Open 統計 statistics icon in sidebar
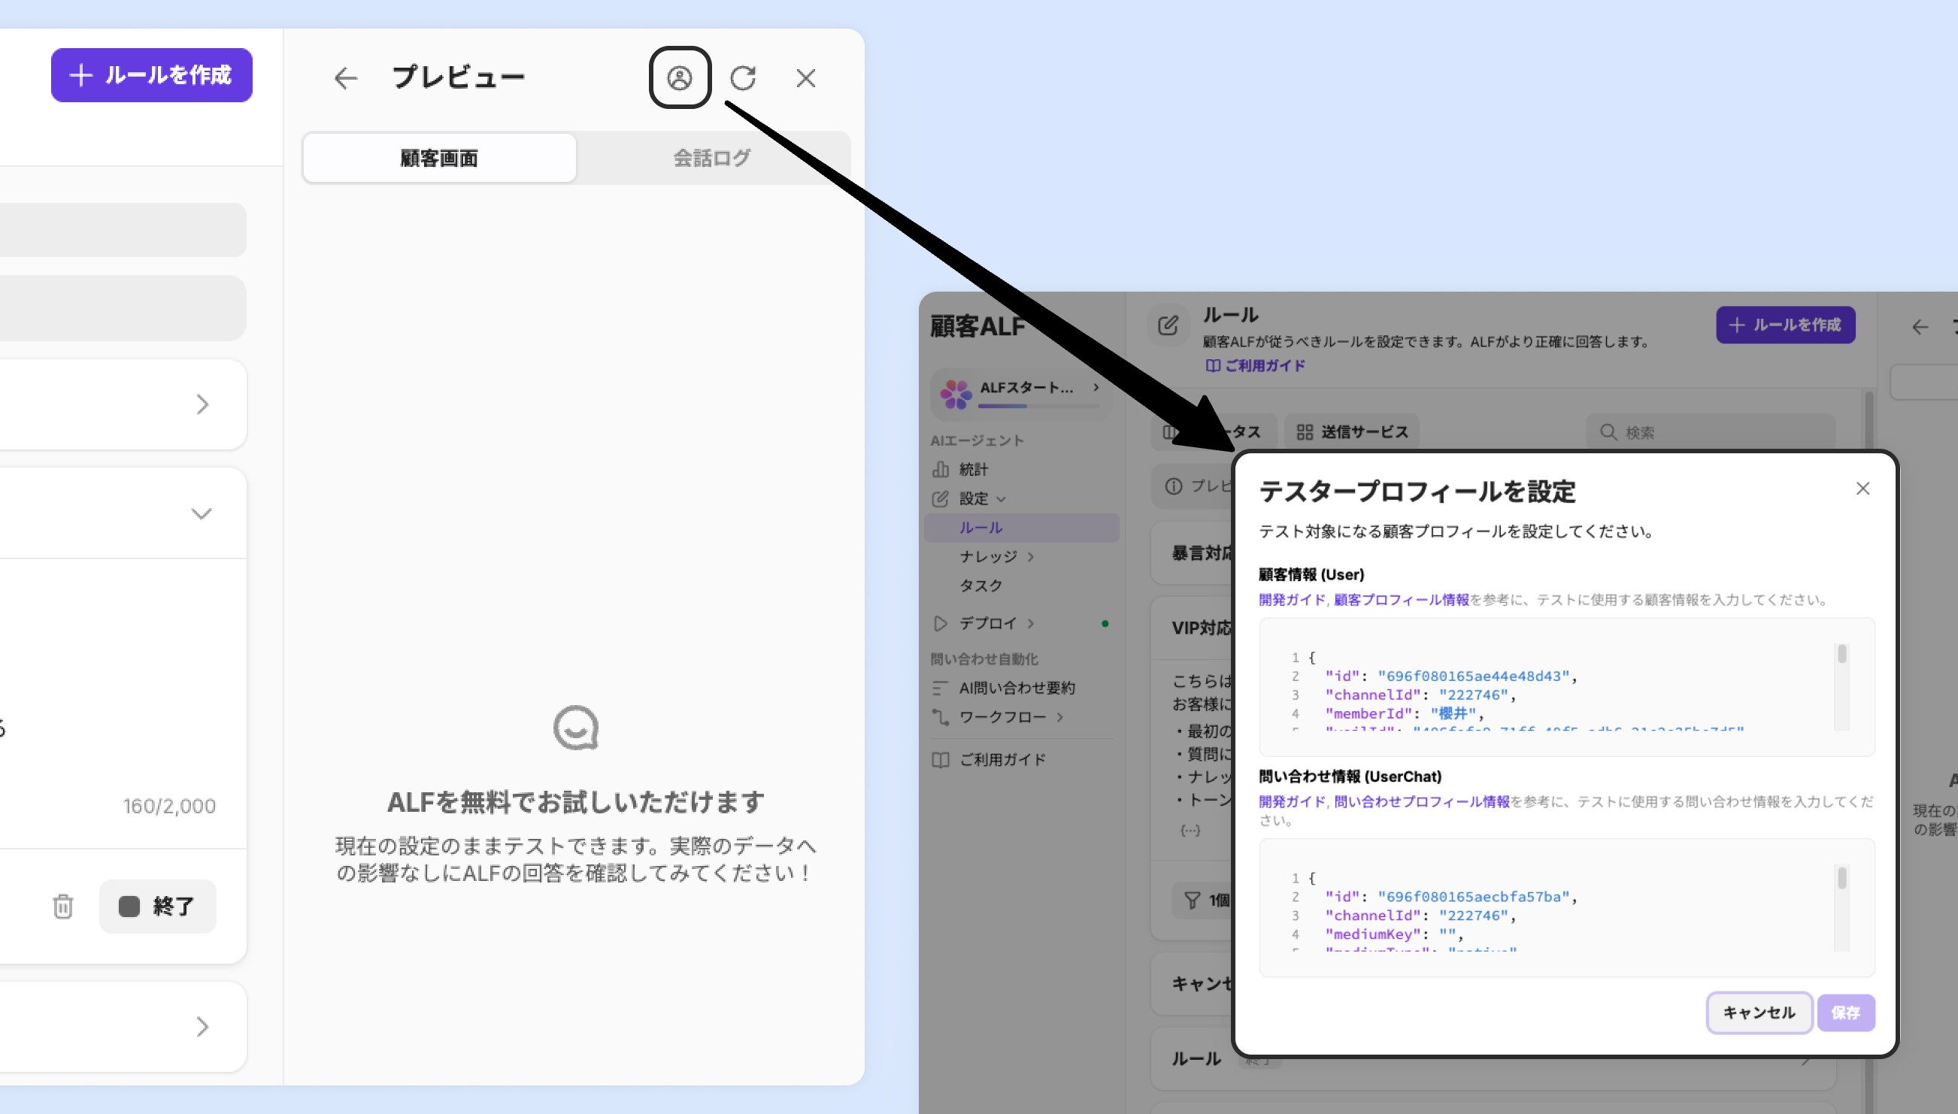The image size is (1958, 1114). pos(941,469)
